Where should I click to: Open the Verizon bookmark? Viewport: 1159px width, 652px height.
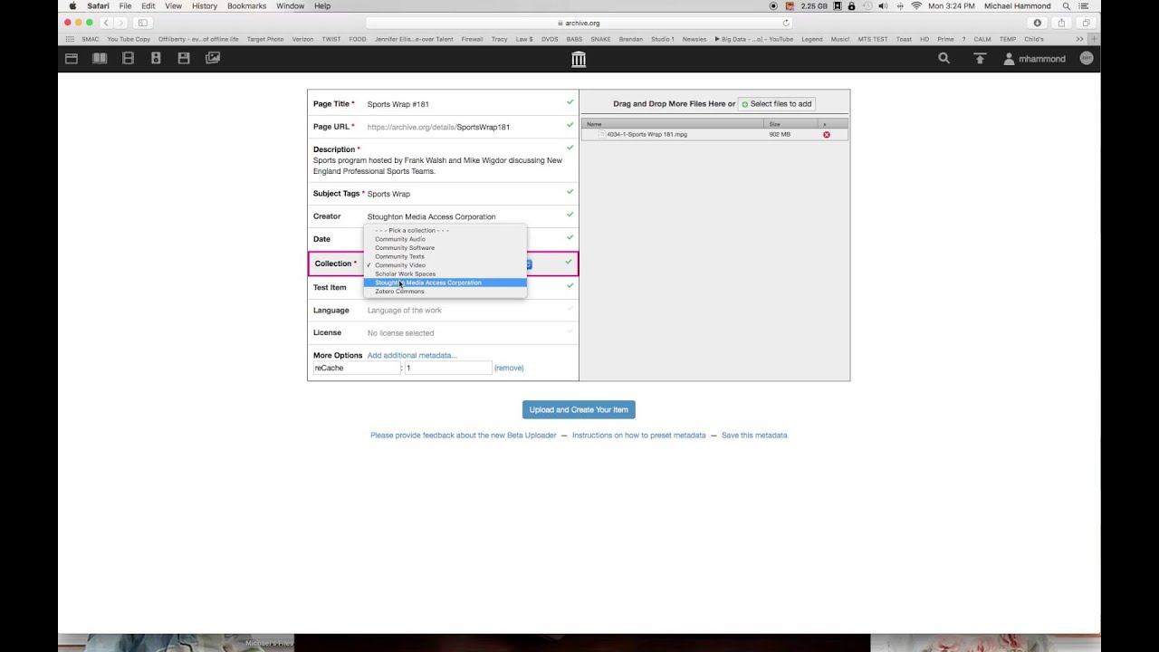(x=302, y=39)
